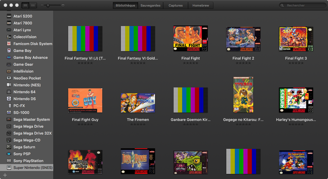Click the Sega Mega-CD icon
This screenshot has width=328, height=179.
tap(9, 140)
